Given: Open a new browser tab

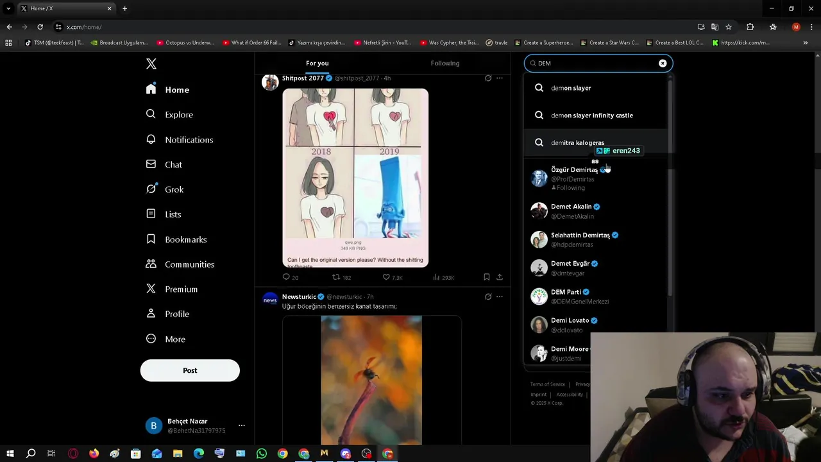Looking at the screenshot, I should tap(124, 8).
